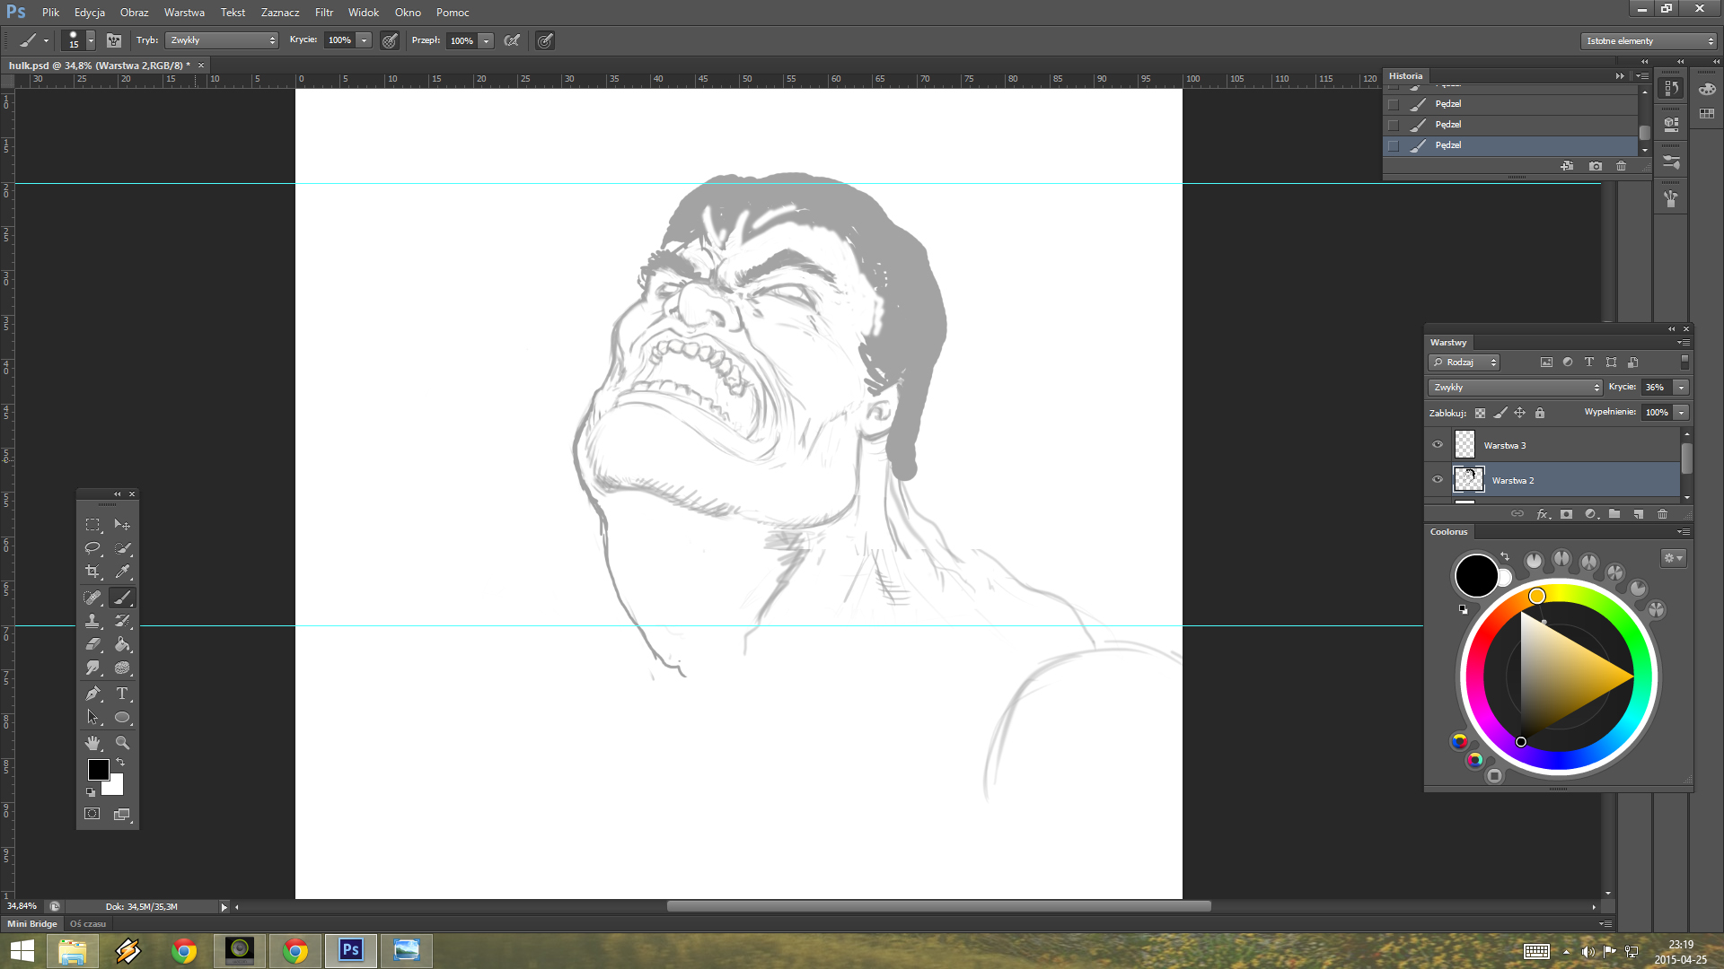Image resolution: width=1724 pixels, height=969 pixels.
Task: Open Rodzaj layer filter dropdown
Action: pos(1464,362)
